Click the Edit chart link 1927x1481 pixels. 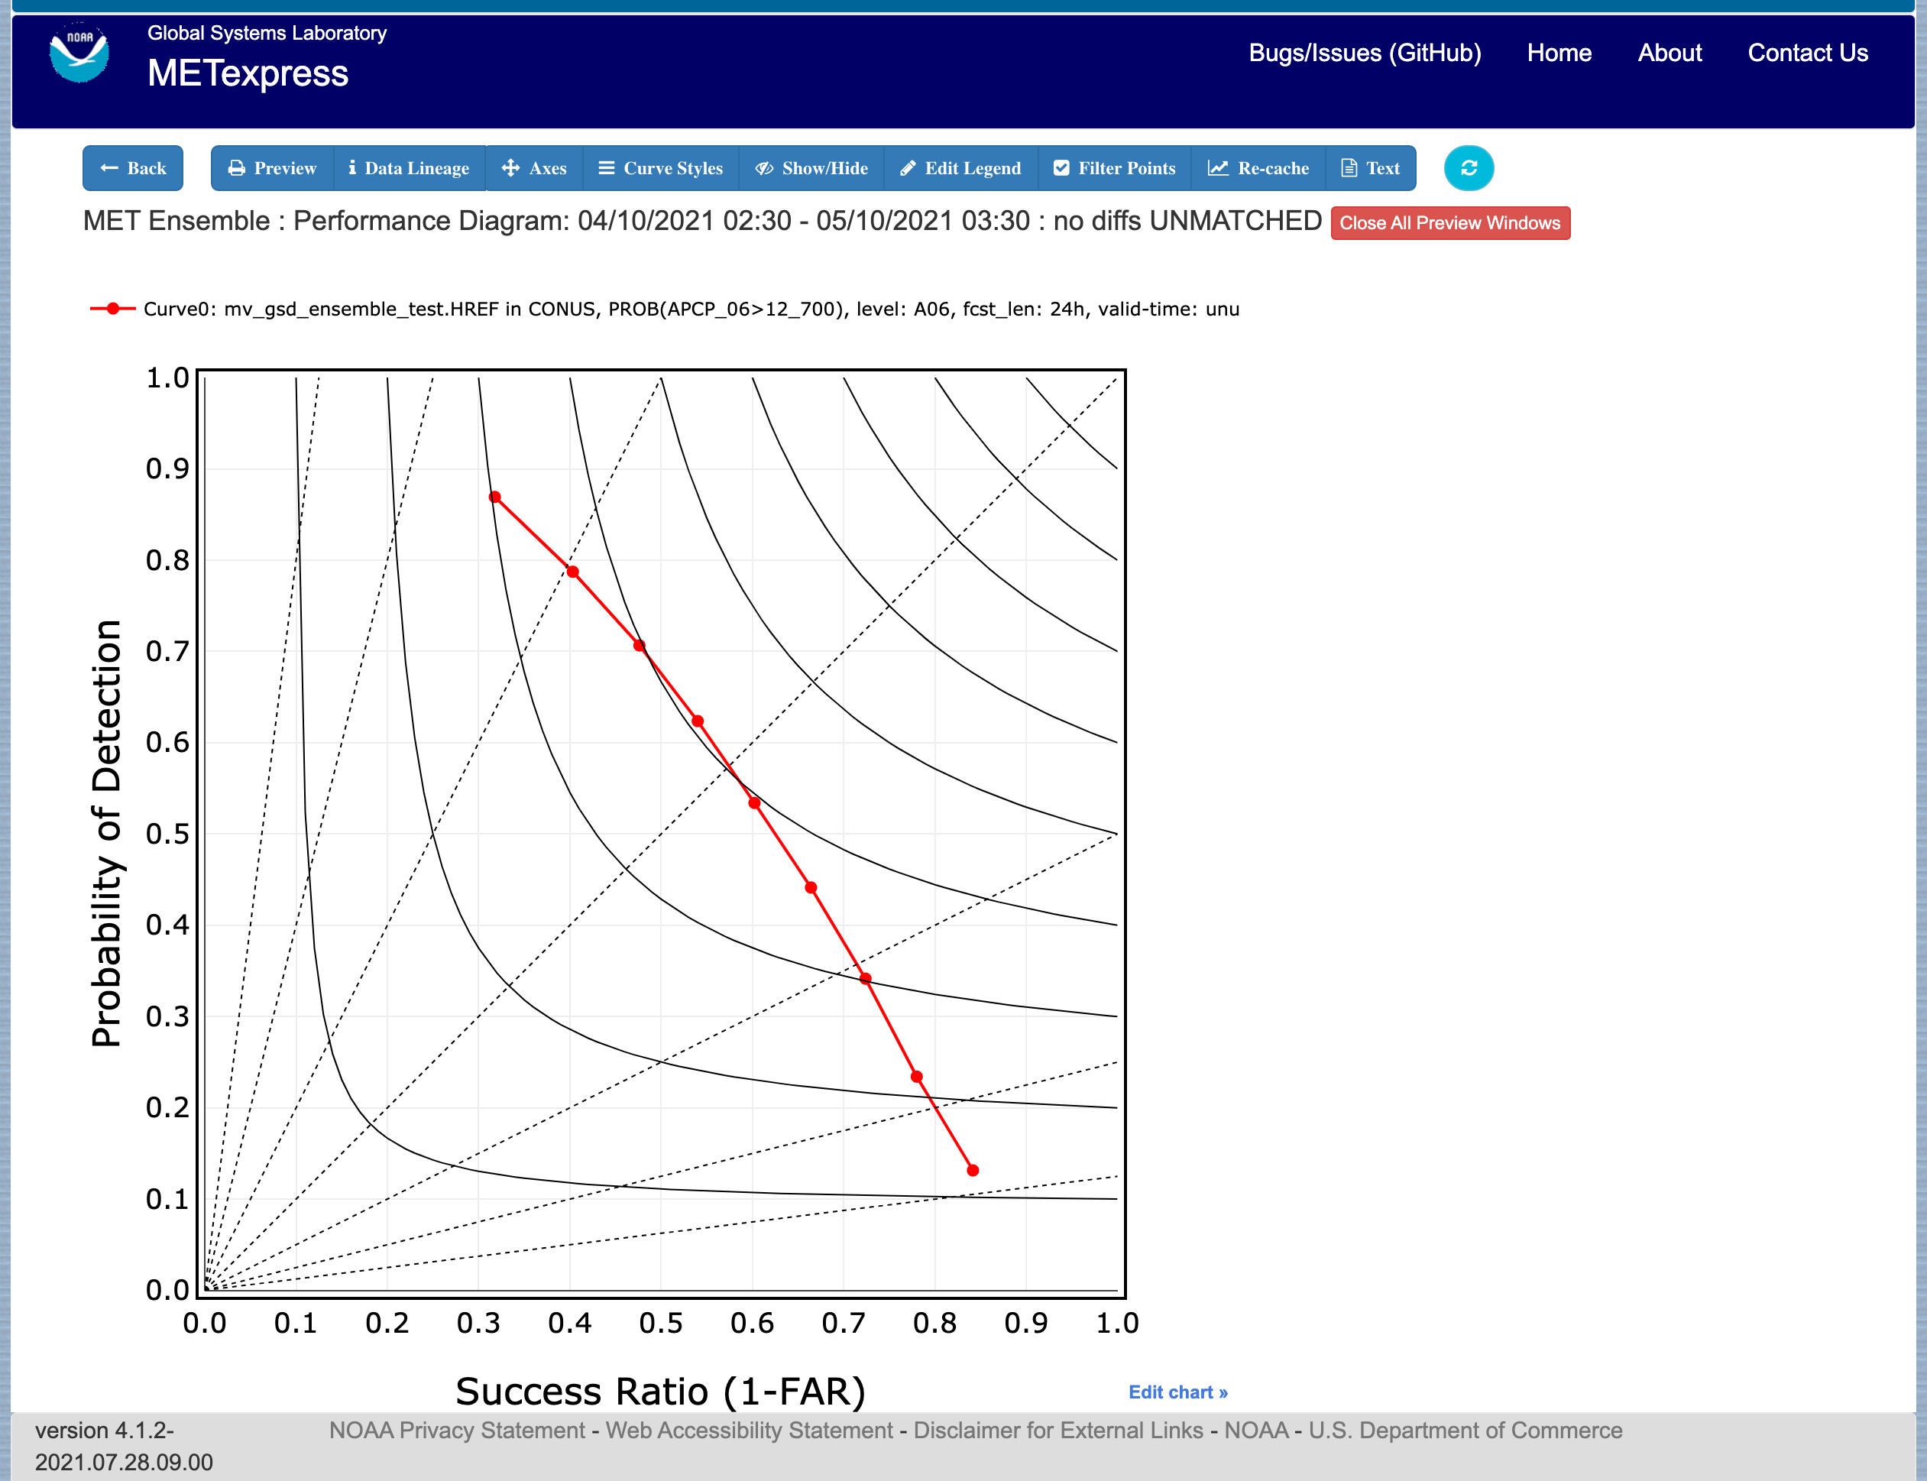pos(1177,1392)
